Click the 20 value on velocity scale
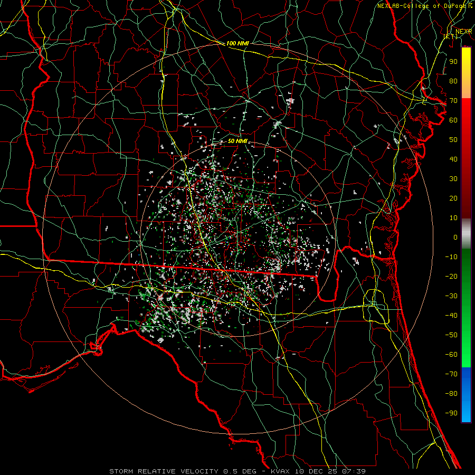 [453, 198]
